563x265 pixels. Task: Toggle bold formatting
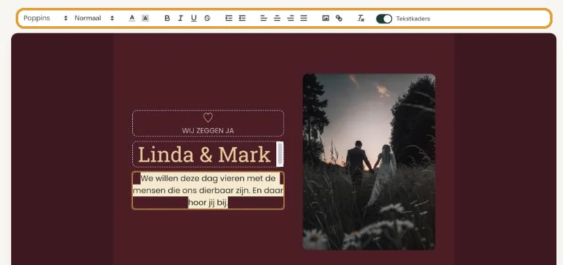tap(167, 18)
